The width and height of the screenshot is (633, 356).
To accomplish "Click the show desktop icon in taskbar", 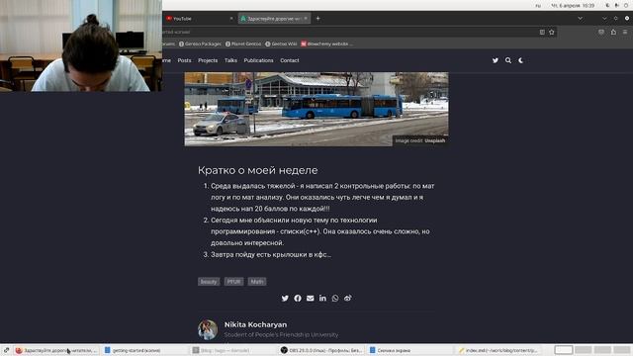I will click(x=6, y=350).
